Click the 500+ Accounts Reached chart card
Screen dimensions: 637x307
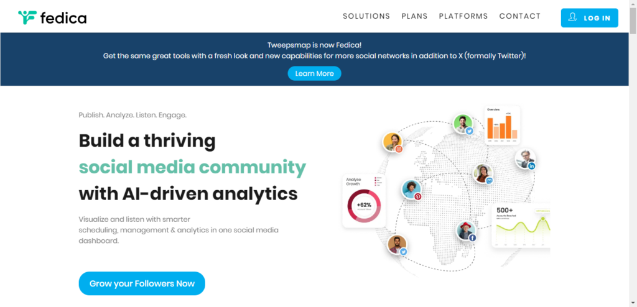(521, 226)
